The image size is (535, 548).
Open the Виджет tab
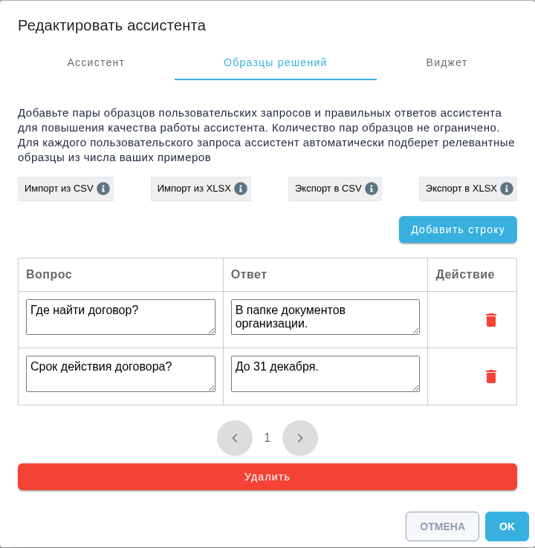[x=447, y=62]
